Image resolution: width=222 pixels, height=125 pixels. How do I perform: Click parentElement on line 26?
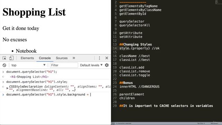(x=132, y=94)
